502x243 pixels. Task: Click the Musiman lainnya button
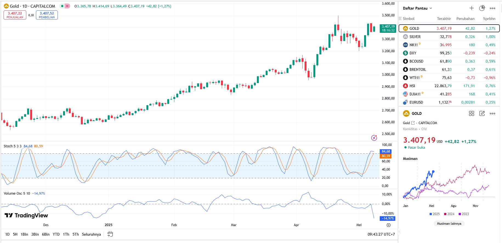(x=449, y=224)
